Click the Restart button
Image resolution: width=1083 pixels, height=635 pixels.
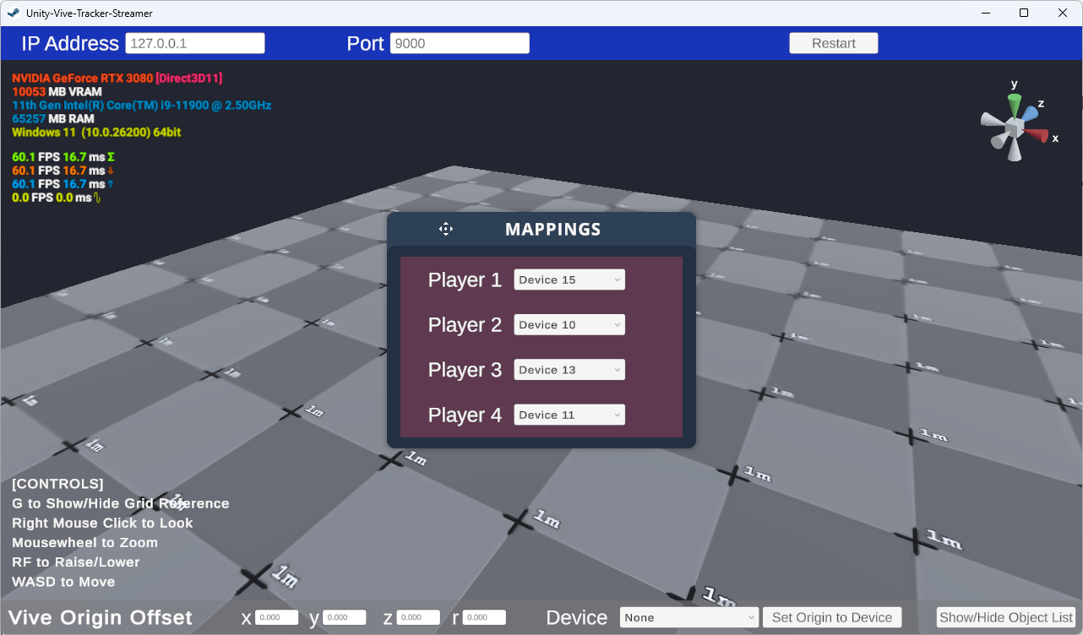click(834, 43)
